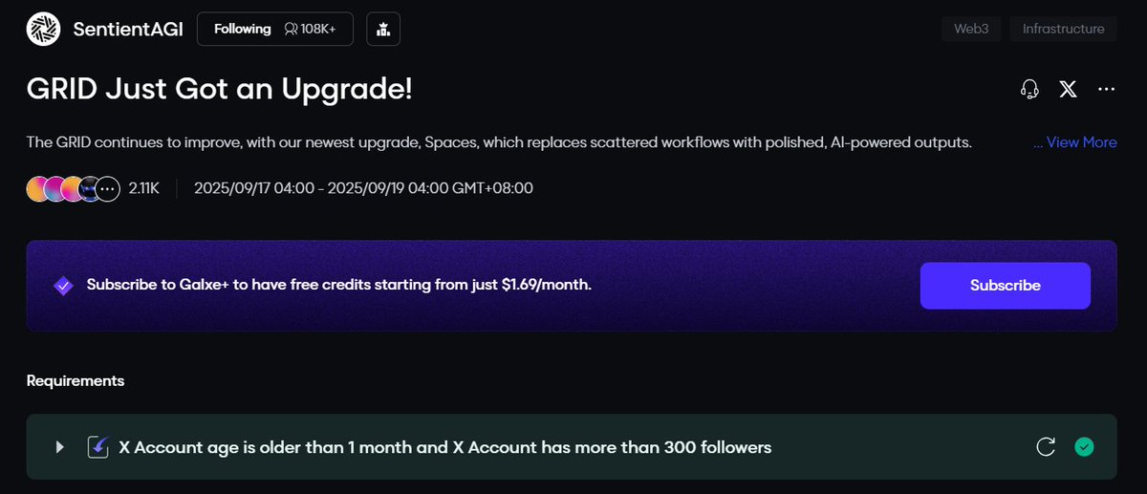Click the SentientAGI logo avatar
The height and width of the screenshot is (494, 1147).
[x=44, y=29]
